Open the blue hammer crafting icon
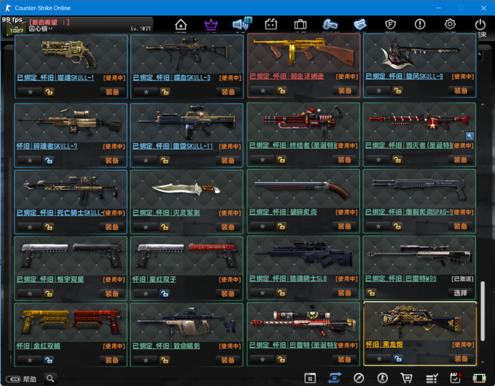Image resolution: width=495 pixels, height=386 pixels. coord(330,24)
